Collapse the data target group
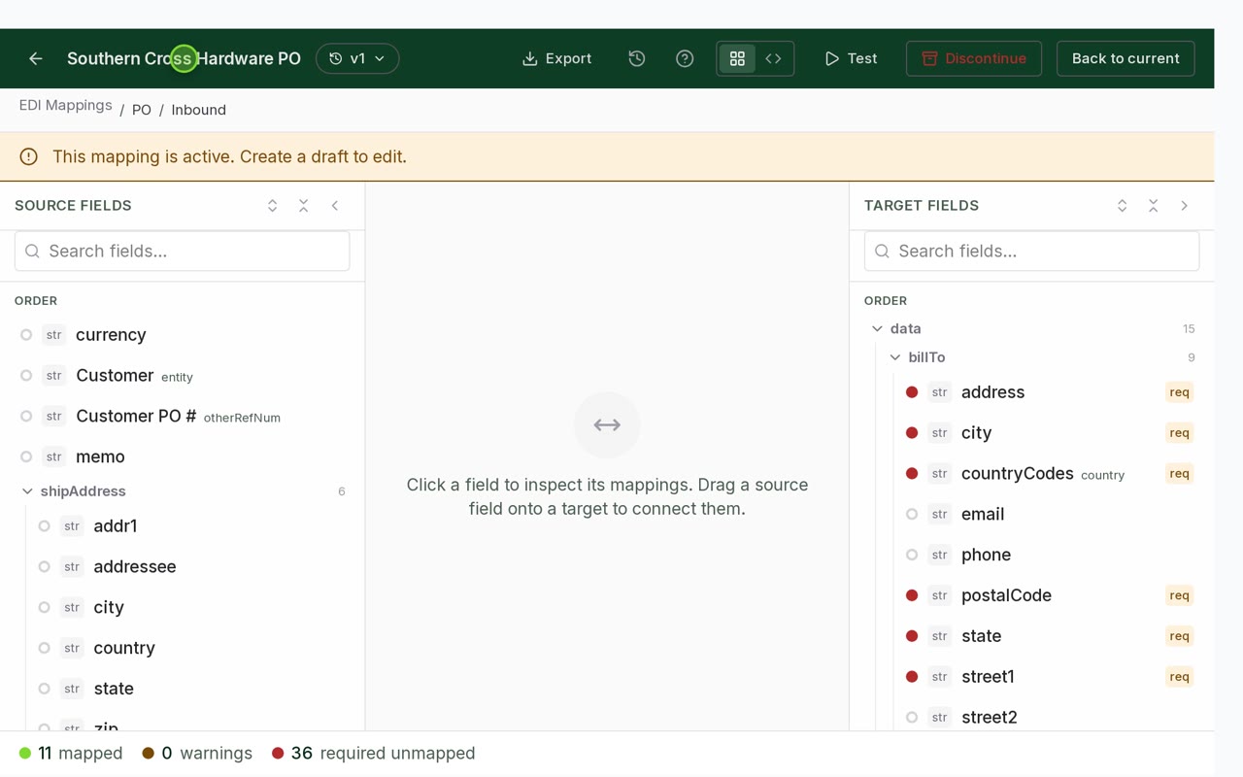 pos(877,329)
